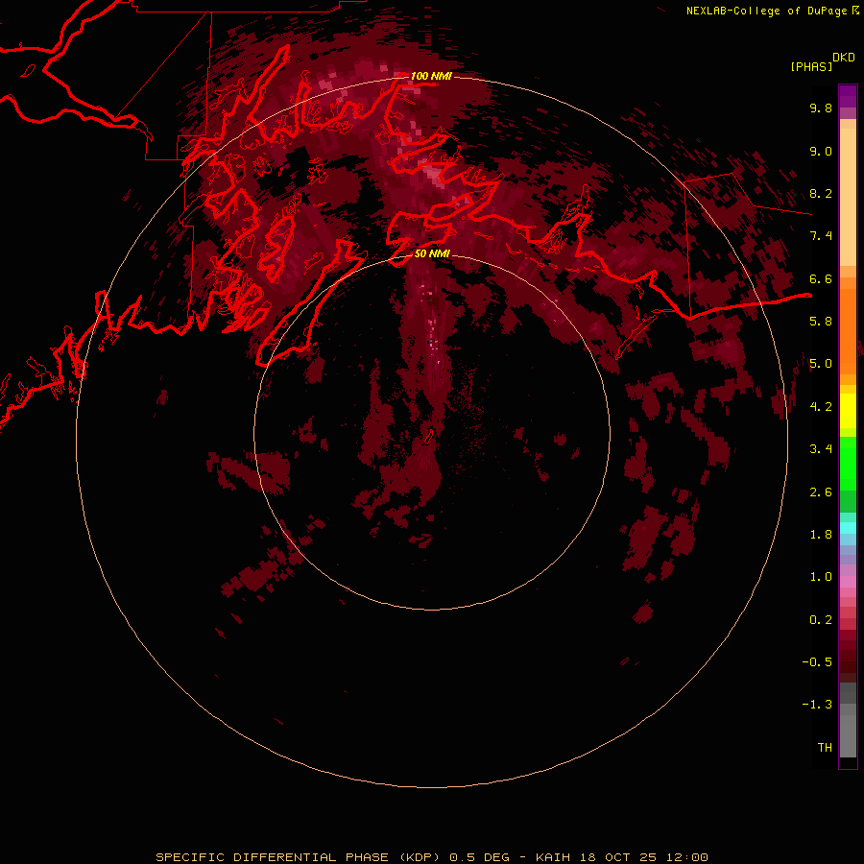Click the 6.6 value on the color scale
Image resolution: width=864 pixels, height=864 pixels.
[x=821, y=278]
